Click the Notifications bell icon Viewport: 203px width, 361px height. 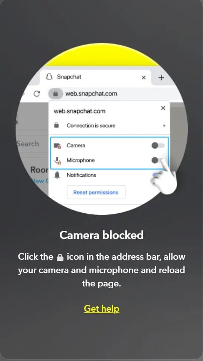click(57, 175)
